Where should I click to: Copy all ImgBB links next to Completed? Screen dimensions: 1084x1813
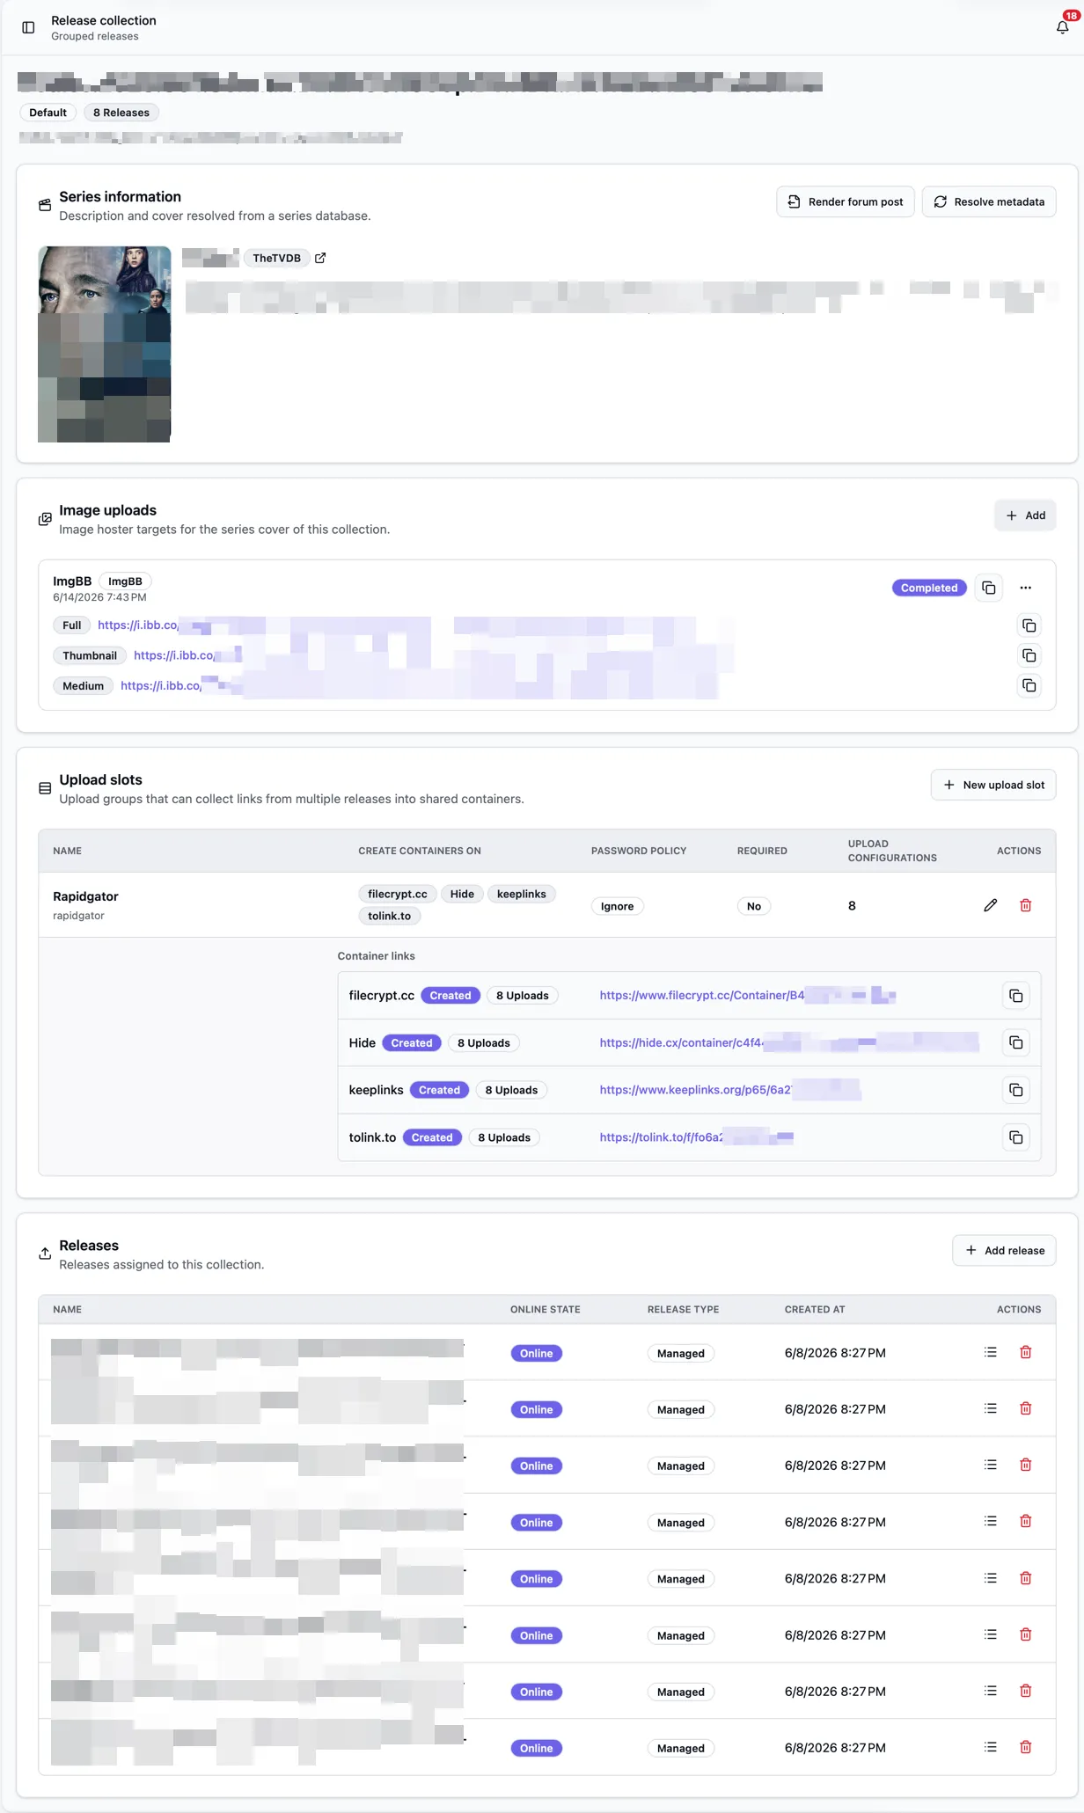click(x=989, y=588)
